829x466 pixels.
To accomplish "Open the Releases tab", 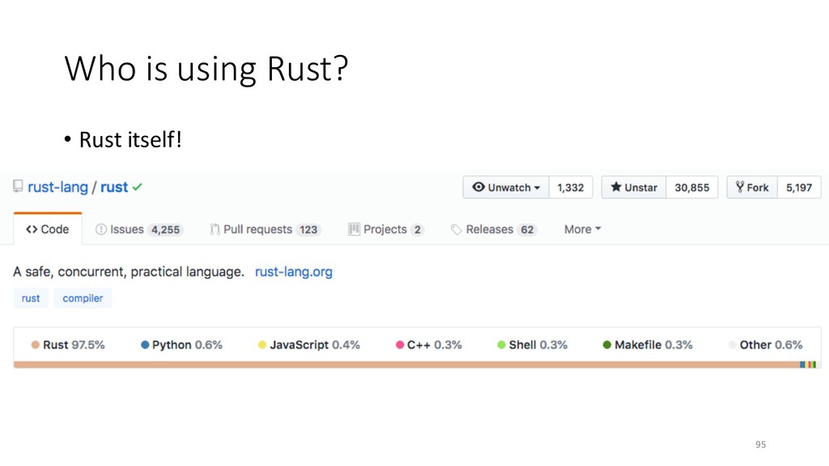I will (x=494, y=229).
